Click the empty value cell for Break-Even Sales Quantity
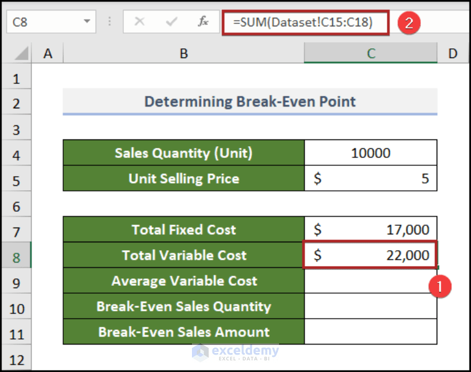 click(x=370, y=306)
